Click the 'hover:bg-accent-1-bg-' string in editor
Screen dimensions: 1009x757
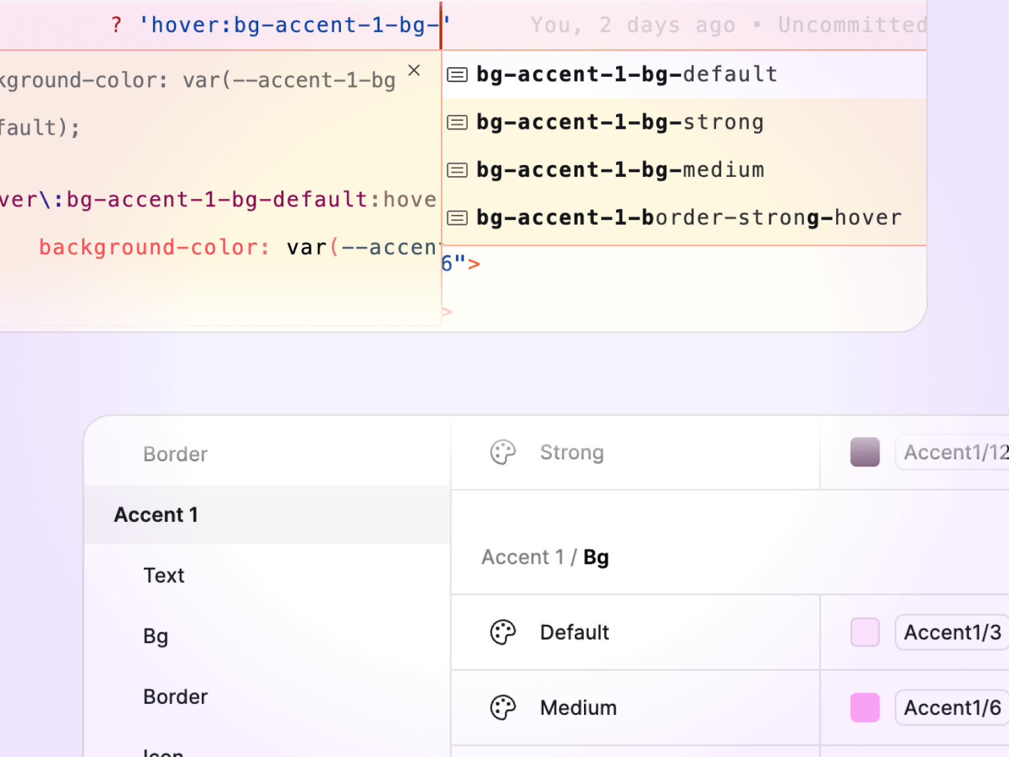294,25
